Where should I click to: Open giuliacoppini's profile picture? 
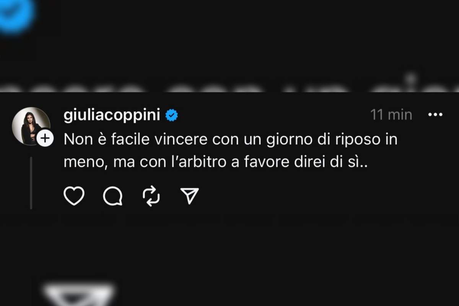[x=31, y=126]
